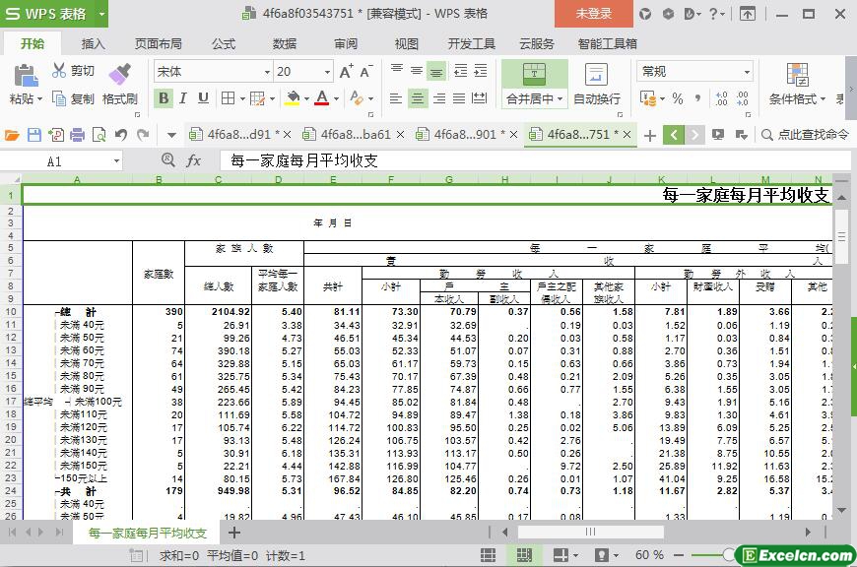
Task: Open the 公式 (Formulas) ribbon tab
Action: tap(224, 43)
